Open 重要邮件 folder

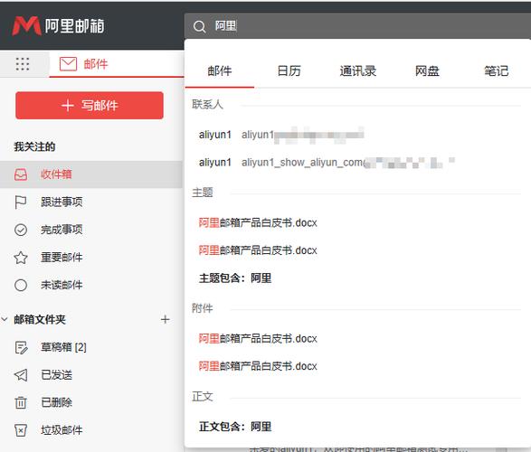91,258
